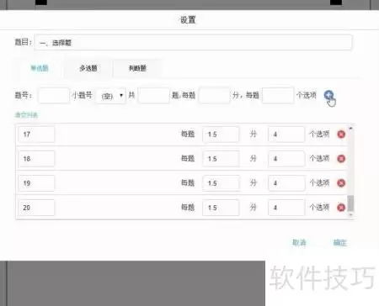Click the question number field showing 19
Image resolution: width=379 pixels, height=306 pixels.
click(36, 183)
